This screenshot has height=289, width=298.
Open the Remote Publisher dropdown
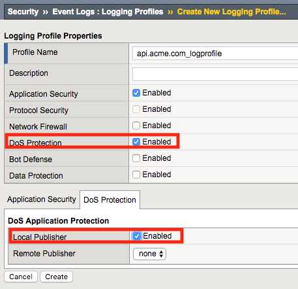[149, 254]
